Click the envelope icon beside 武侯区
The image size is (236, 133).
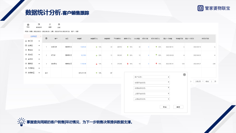26,46
